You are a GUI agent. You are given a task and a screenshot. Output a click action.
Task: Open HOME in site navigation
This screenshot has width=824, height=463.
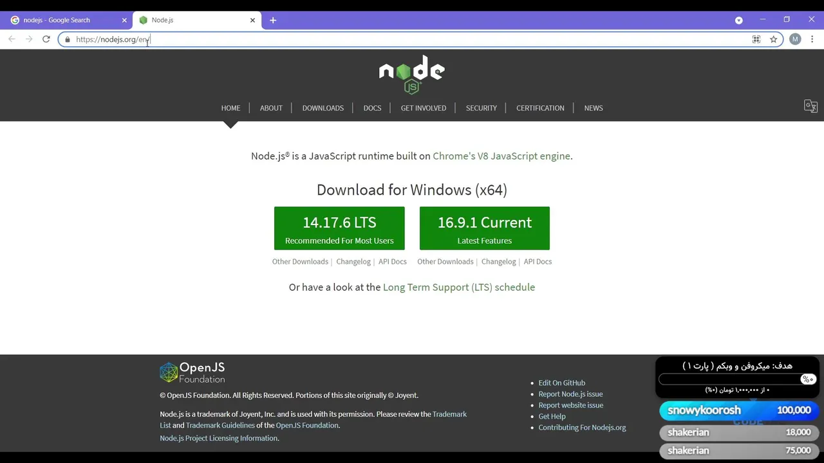click(230, 108)
